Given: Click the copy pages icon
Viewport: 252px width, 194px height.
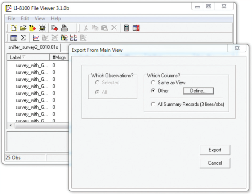Looking at the screenshot, I should (x=95, y=28).
